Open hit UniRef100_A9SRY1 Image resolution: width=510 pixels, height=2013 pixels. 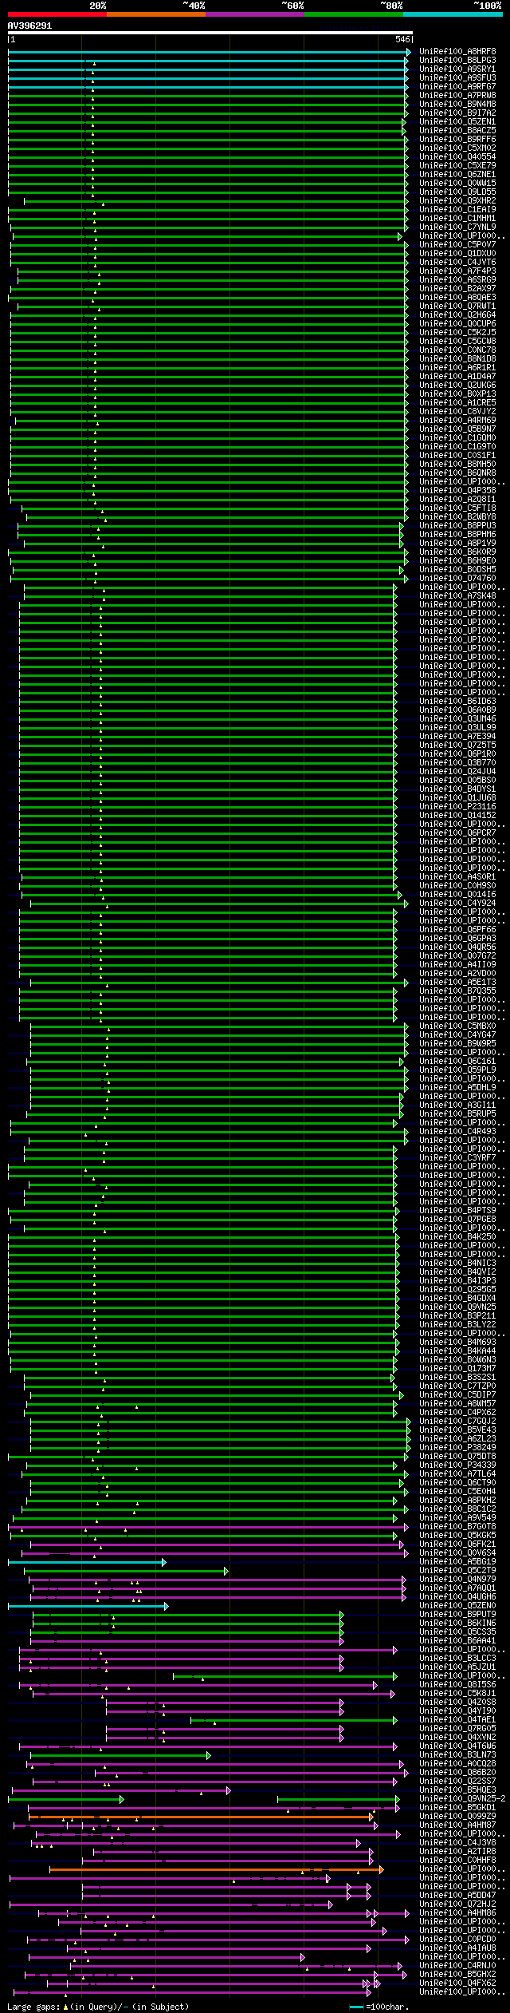(457, 69)
